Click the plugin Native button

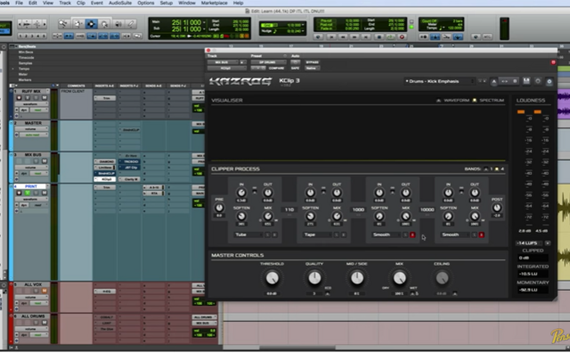312,69
